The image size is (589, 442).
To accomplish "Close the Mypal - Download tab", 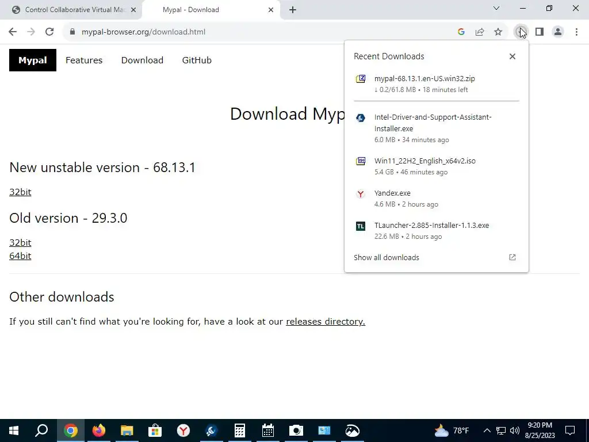I will [x=271, y=10].
